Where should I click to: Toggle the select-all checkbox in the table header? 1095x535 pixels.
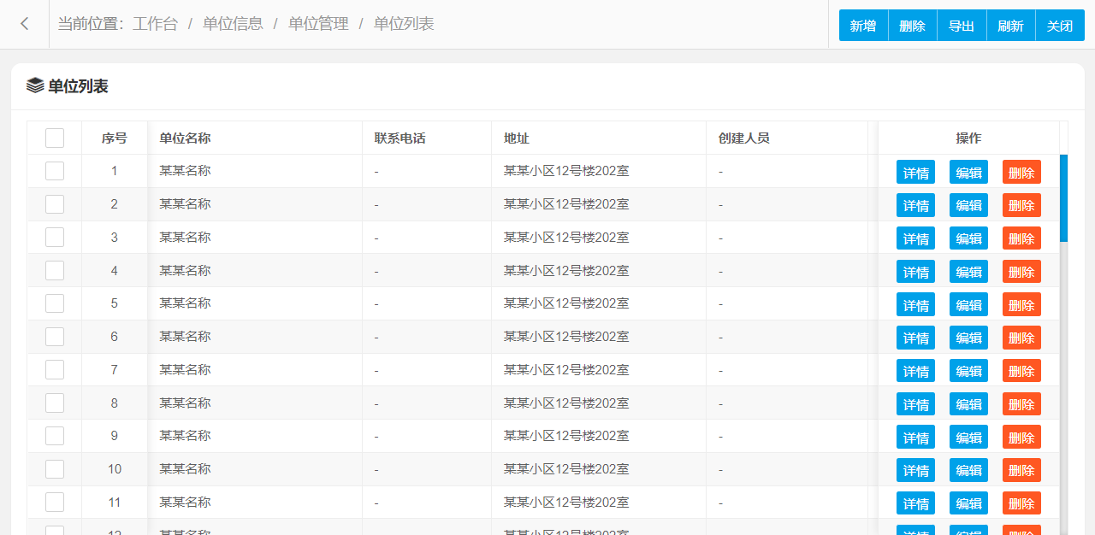[55, 138]
